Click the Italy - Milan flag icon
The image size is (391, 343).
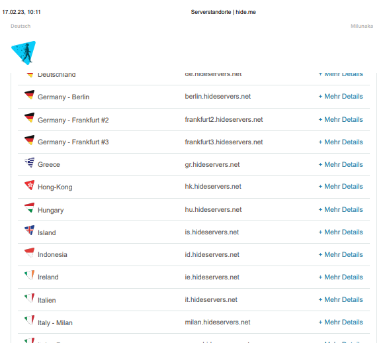(29, 320)
